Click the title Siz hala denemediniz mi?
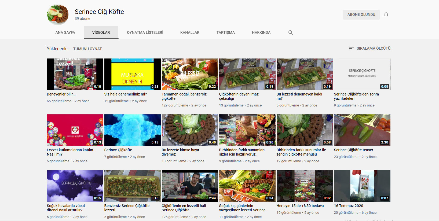The height and width of the screenshot is (221, 439). 126,94
